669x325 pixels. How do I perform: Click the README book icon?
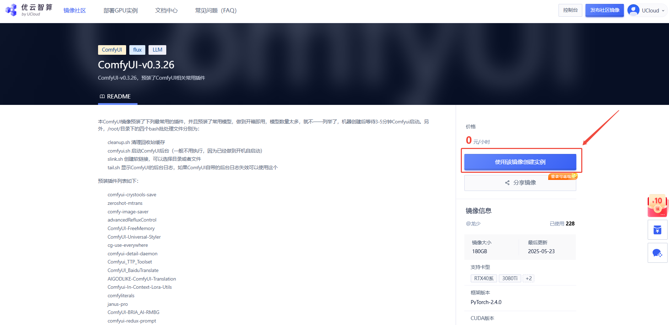102,96
